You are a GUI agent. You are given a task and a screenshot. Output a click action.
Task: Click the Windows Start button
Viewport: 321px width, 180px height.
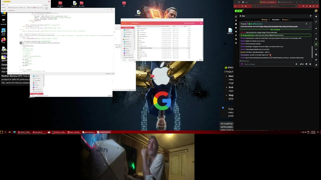pos(2,132)
